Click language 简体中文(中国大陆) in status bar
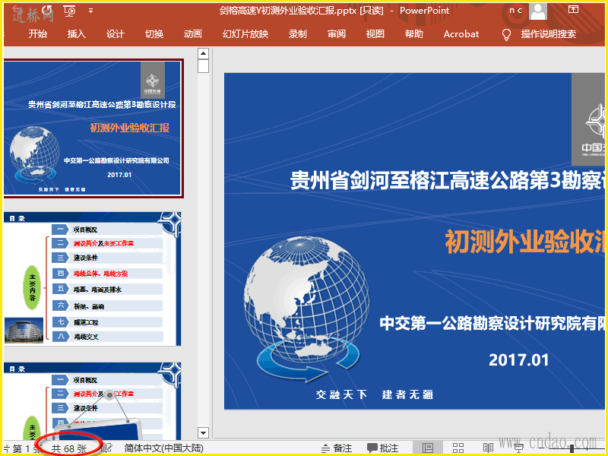Viewport: 608px width, 456px height. point(163,448)
